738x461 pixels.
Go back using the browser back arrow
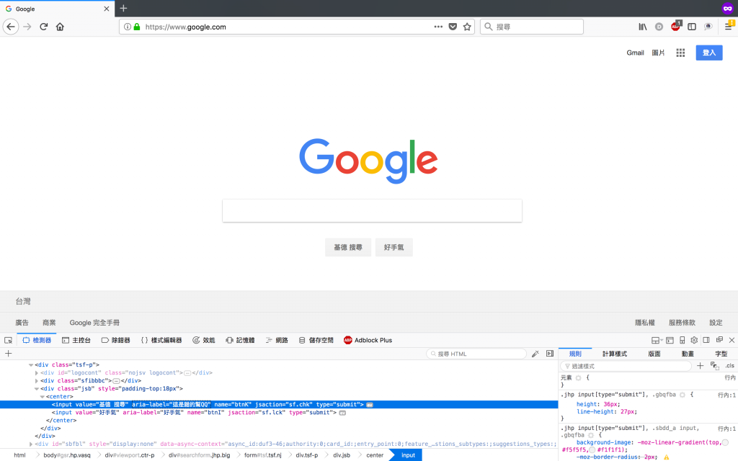(x=11, y=27)
